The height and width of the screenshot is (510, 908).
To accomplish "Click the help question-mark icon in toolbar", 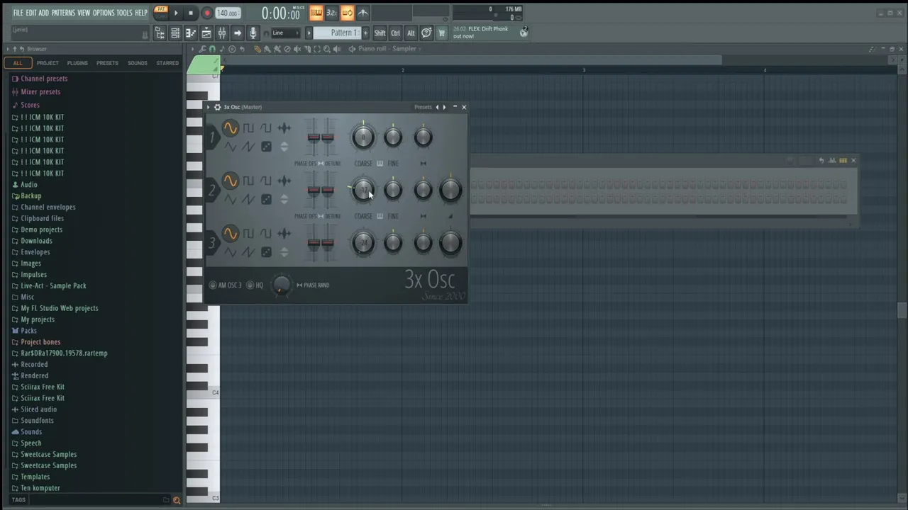I will (426, 33).
